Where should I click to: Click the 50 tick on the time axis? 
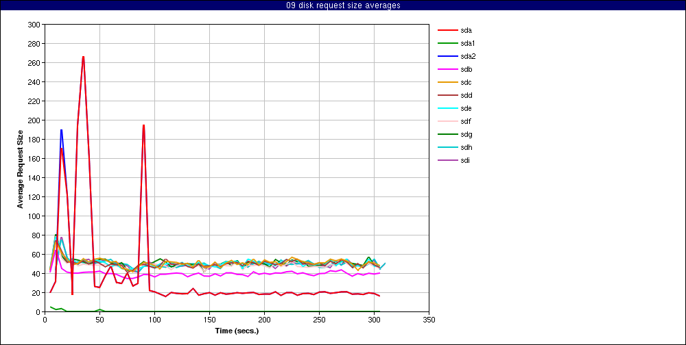(x=99, y=320)
